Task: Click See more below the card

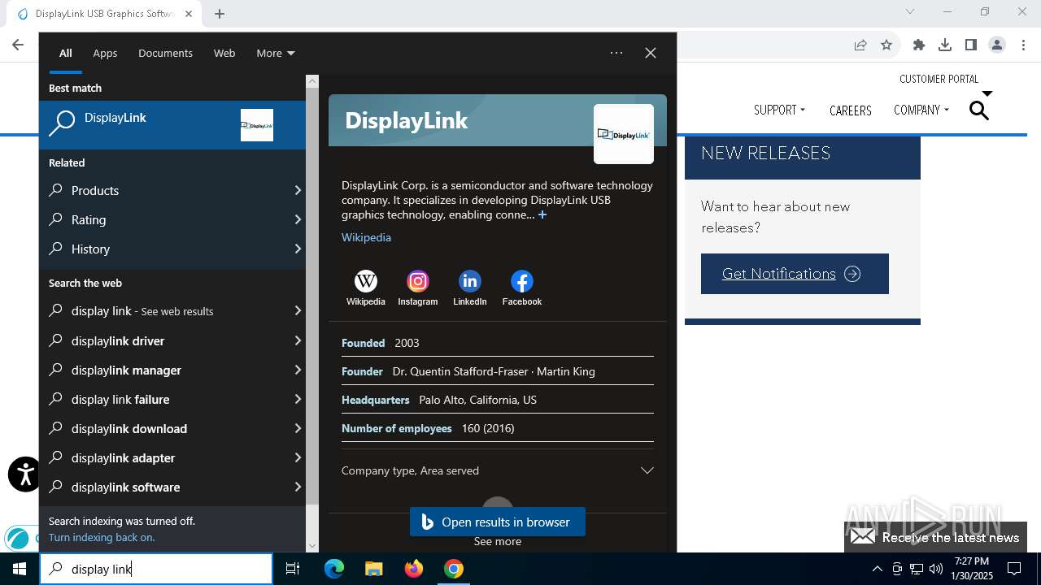Action: tap(498, 541)
